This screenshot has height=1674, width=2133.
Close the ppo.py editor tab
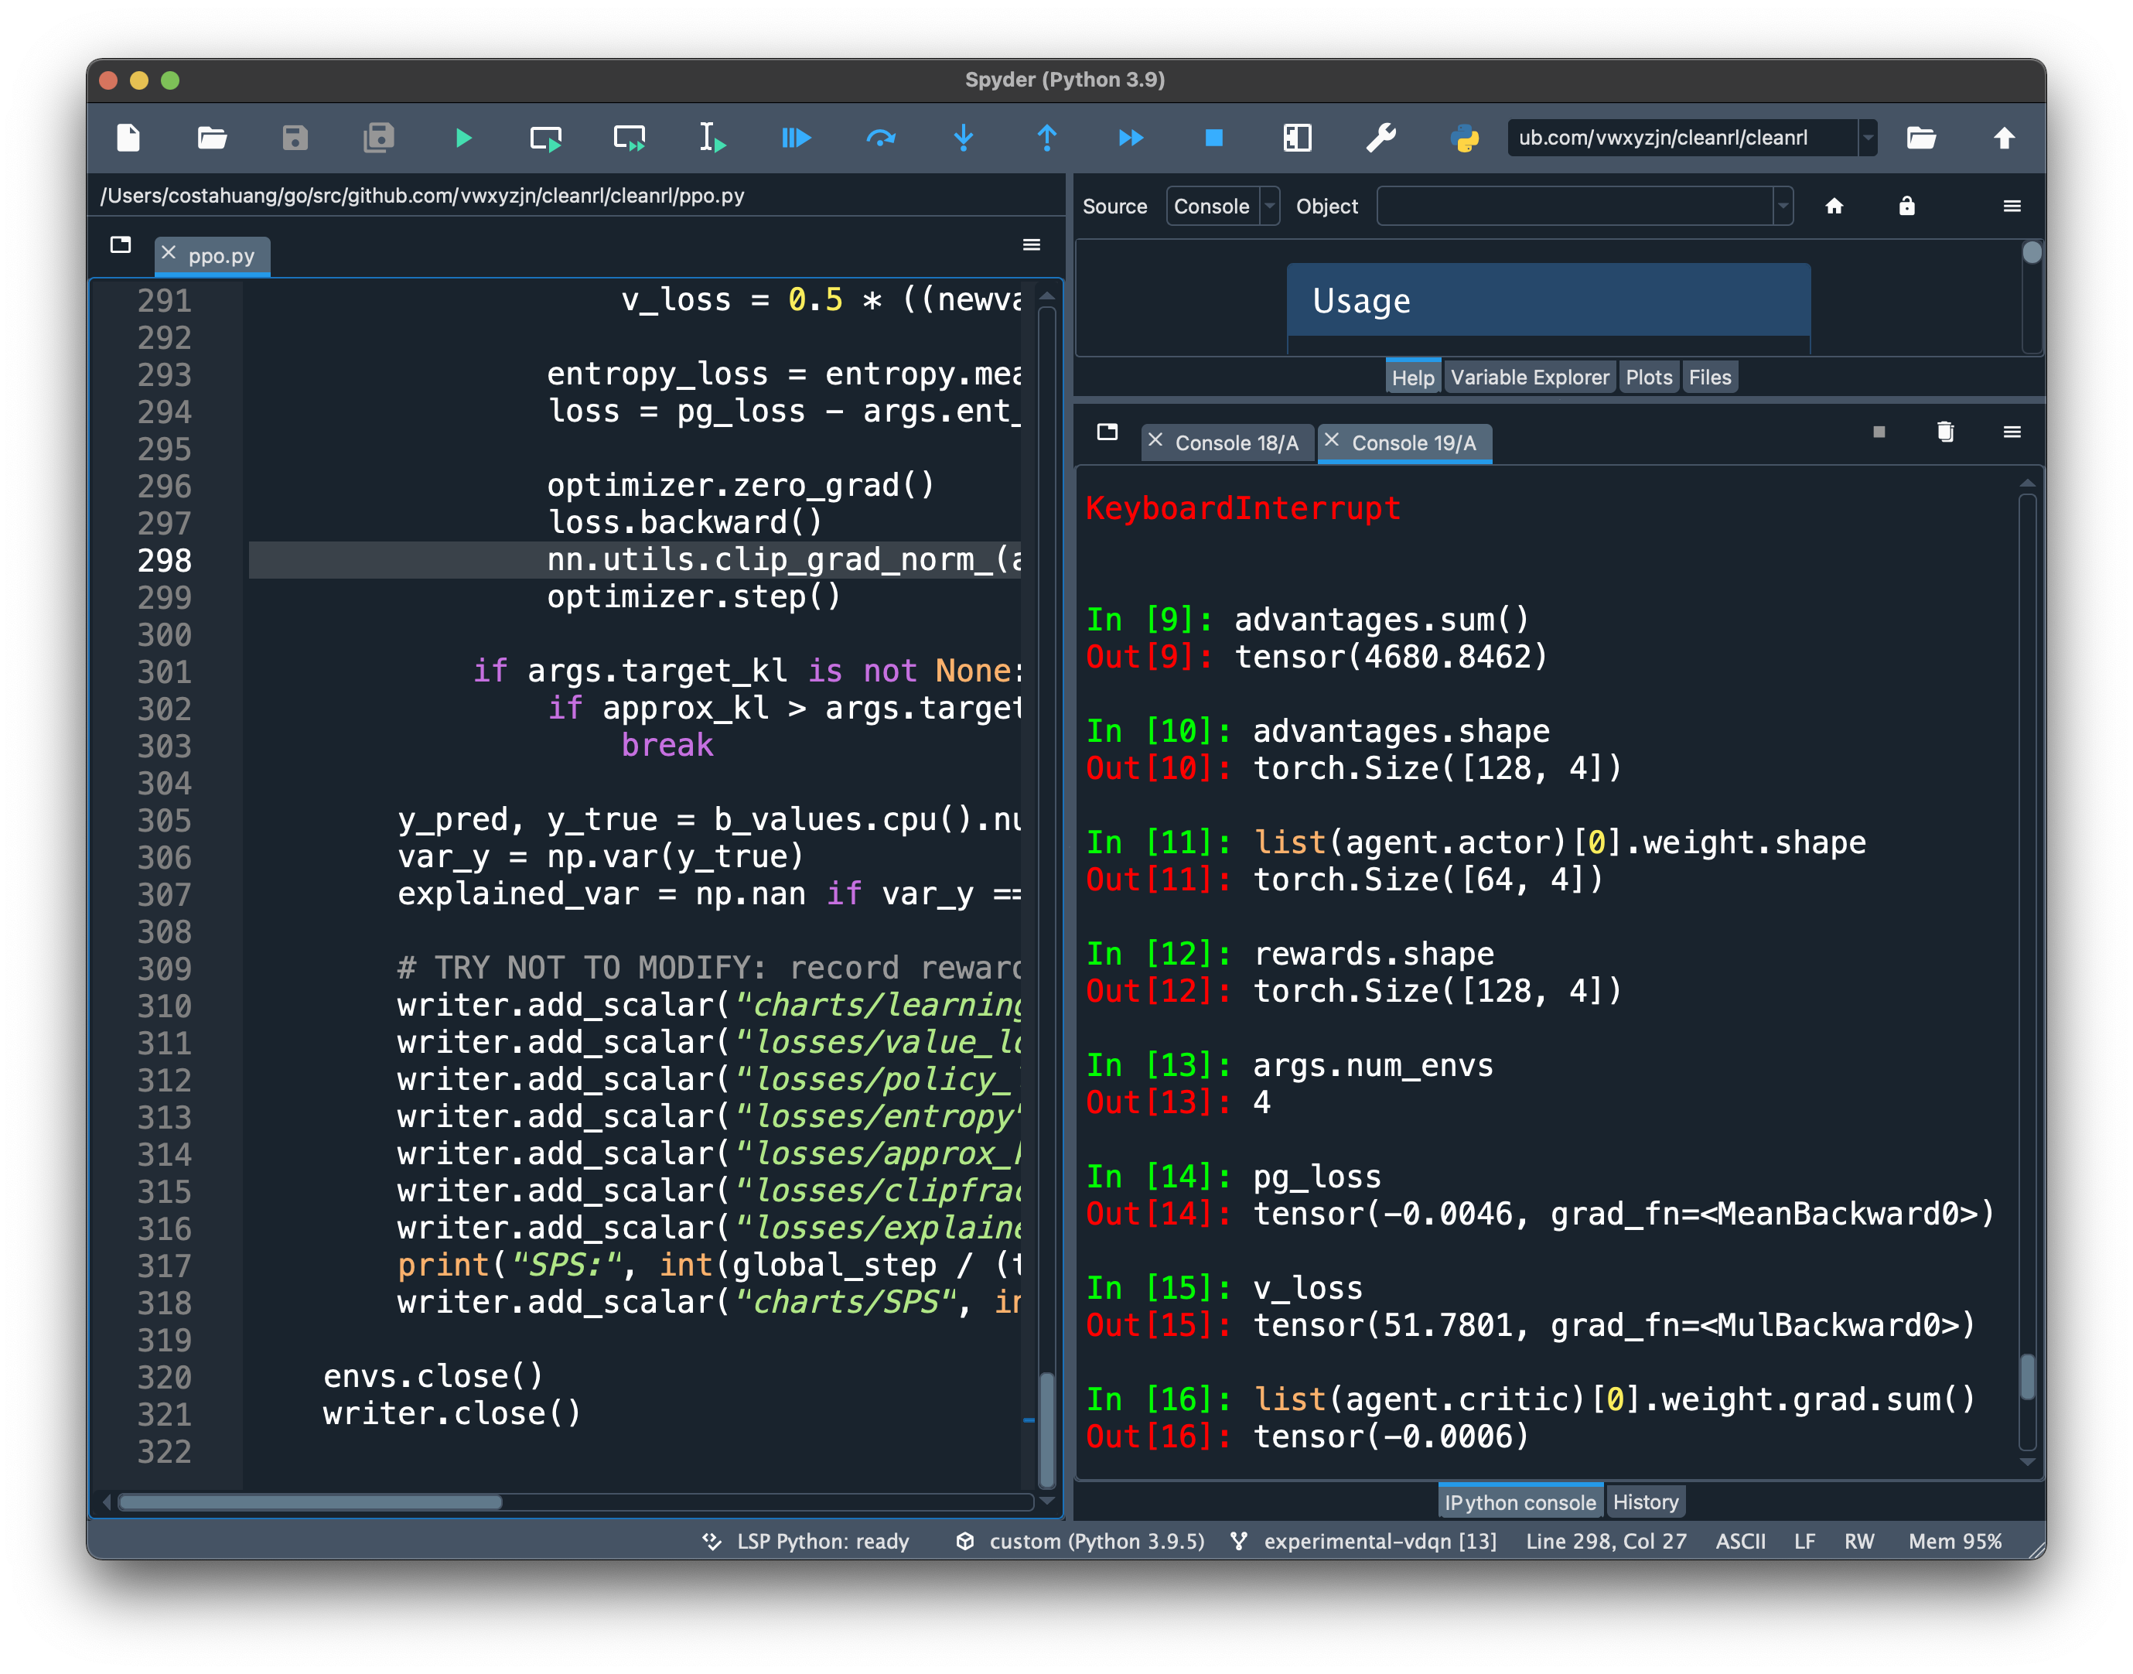tap(169, 254)
